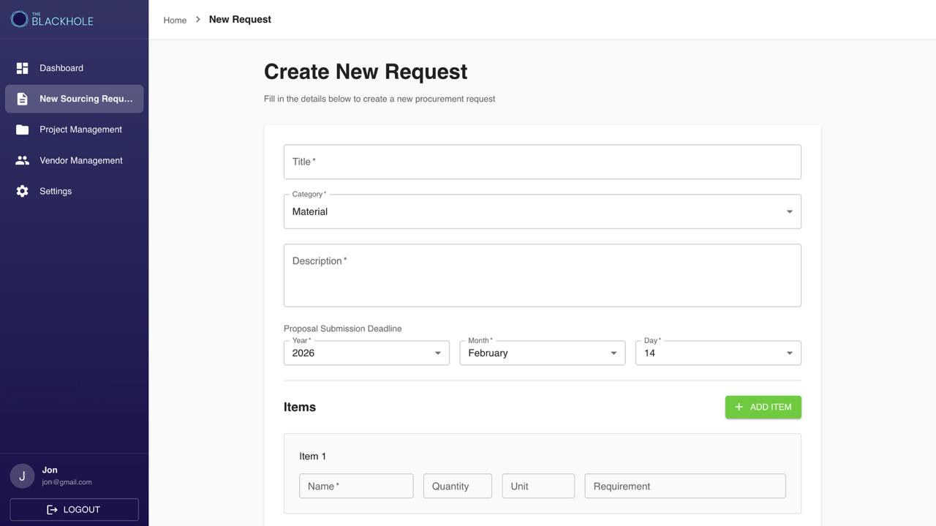Click the Jon user avatar

click(22, 476)
